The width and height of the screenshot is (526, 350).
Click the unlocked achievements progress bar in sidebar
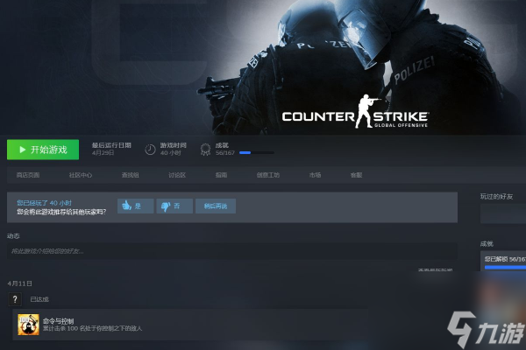point(505,267)
